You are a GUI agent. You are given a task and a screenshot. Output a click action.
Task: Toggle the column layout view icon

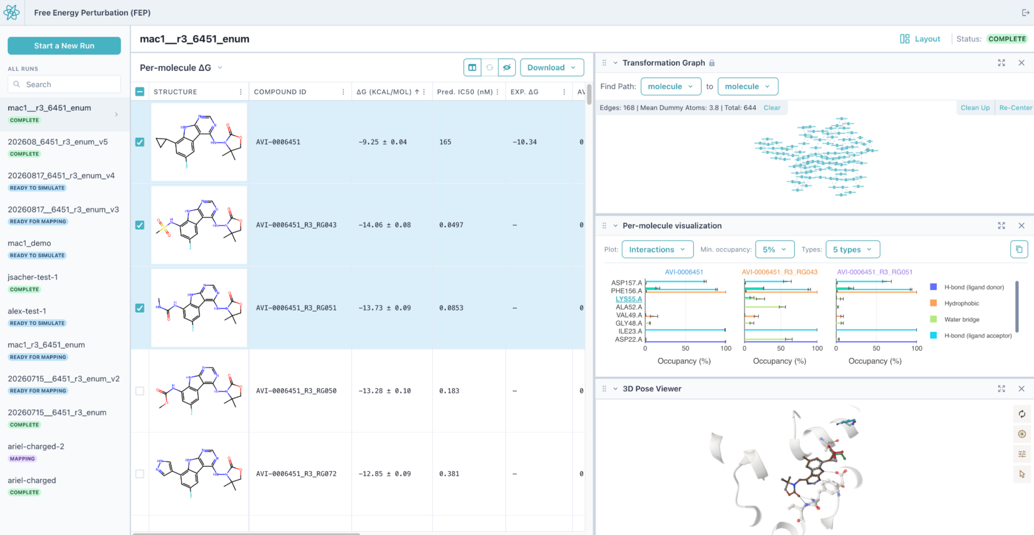[x=472, y=67]
